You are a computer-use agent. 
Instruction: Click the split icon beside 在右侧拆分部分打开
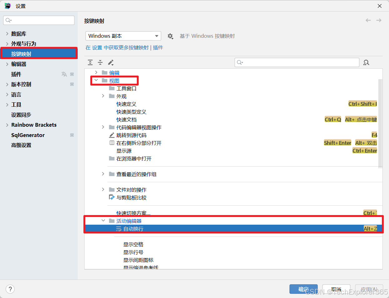[112, 143]
